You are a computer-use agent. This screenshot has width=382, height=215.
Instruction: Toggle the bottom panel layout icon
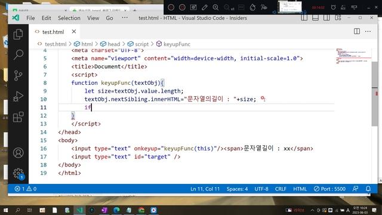pyautogui.click(x=315, y=17)
